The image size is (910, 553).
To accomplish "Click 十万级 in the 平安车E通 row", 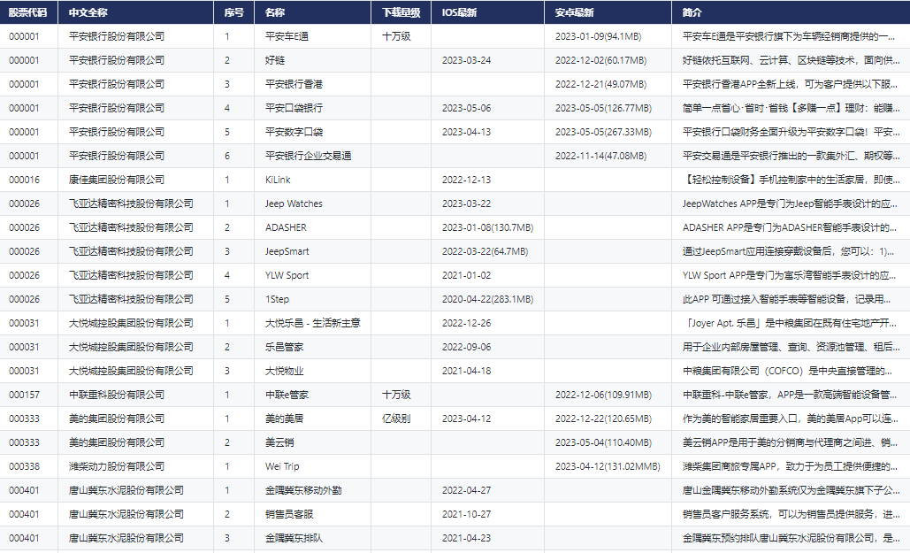I will tap(396, 36).
